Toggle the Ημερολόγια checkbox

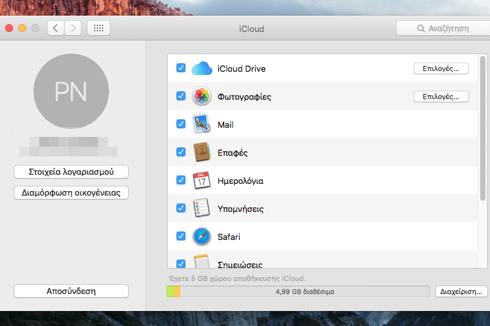coord(181,180)
